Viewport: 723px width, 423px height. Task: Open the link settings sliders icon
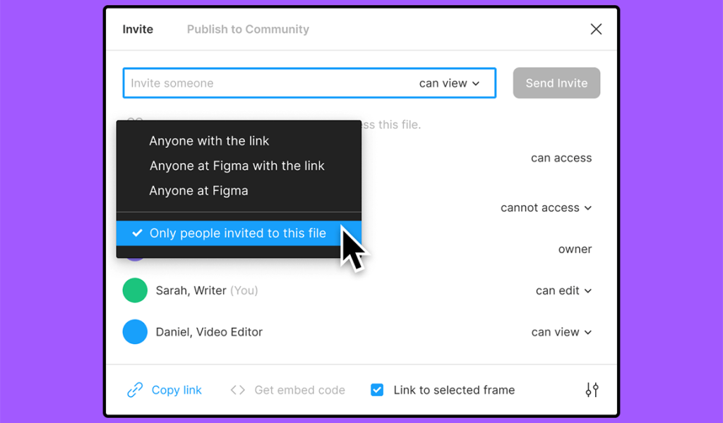[592, 390]
